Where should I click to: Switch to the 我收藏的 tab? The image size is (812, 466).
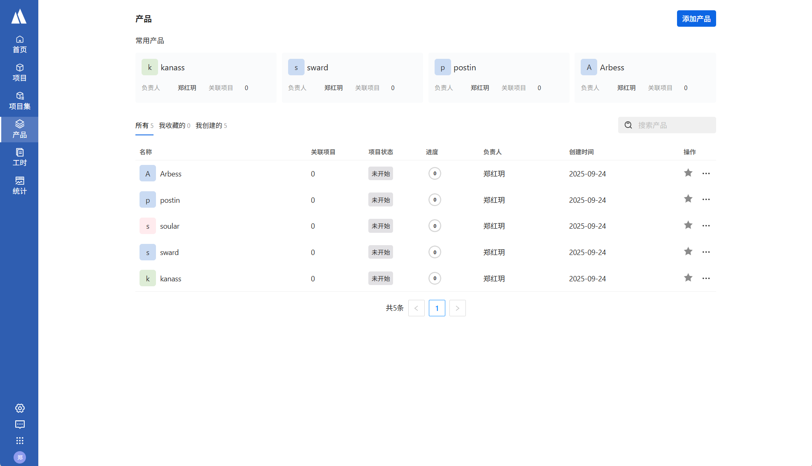tap(172, 125)
